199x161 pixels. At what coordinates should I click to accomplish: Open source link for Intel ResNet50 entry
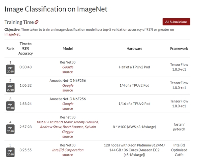68,155
